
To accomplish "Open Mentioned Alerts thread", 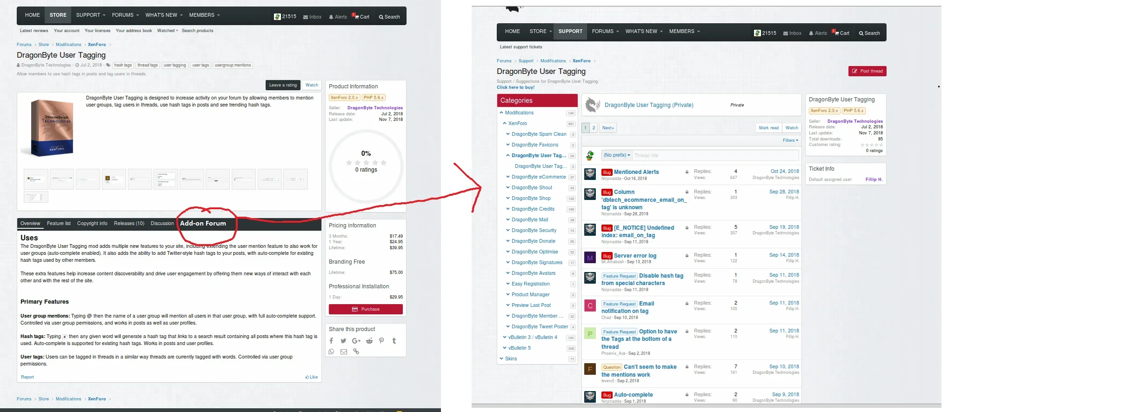I will tap(636, 172).
